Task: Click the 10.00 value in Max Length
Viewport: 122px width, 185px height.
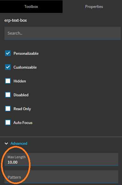Action: click(x=13, y=162)
